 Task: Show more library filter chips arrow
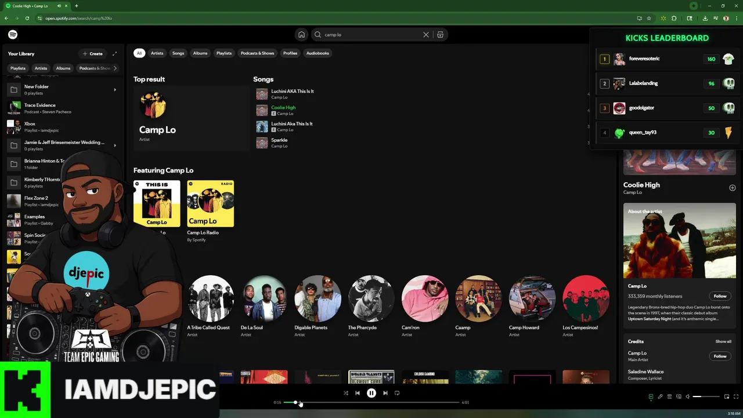click(115, 68)
